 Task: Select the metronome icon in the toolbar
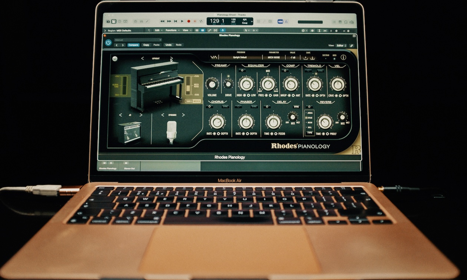[x=286, y=21]
